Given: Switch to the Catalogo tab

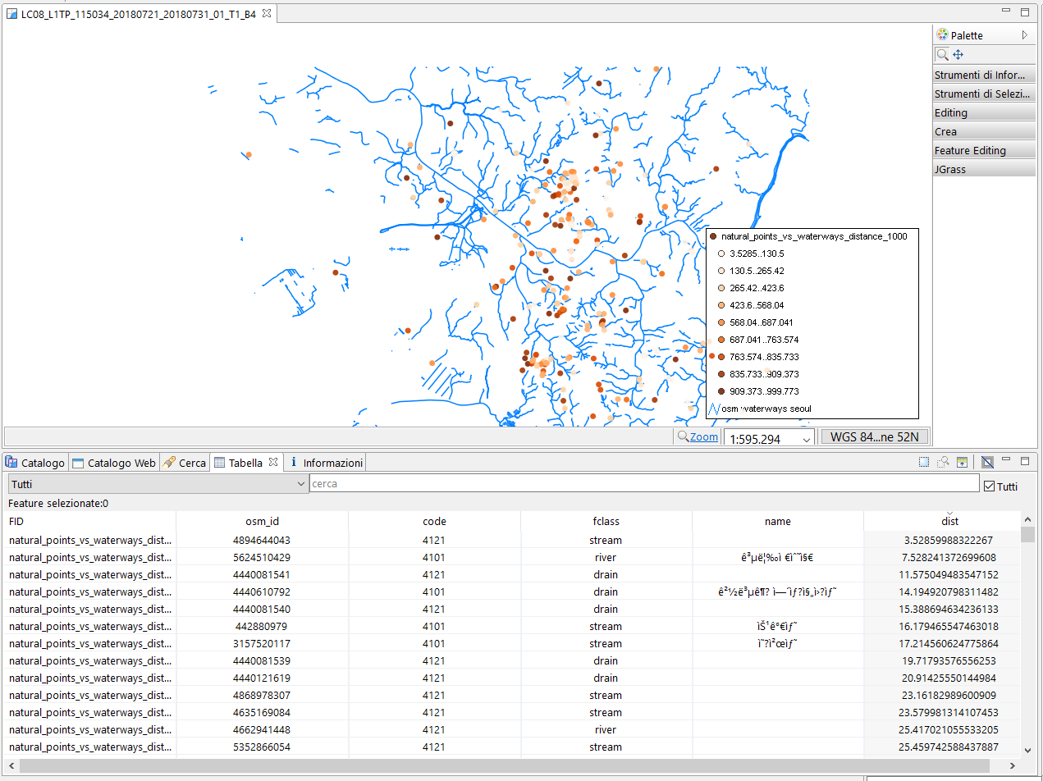Looking at the screenshot, I should [x=35, y=463].
